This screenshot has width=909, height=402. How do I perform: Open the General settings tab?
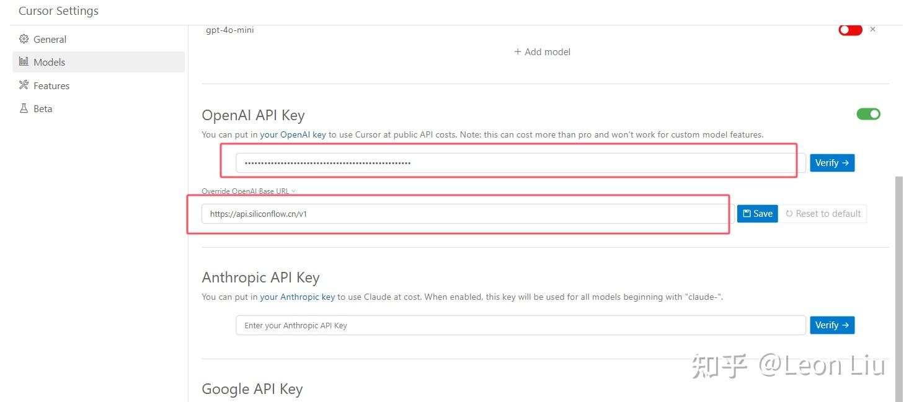click(x=50, y=39)
